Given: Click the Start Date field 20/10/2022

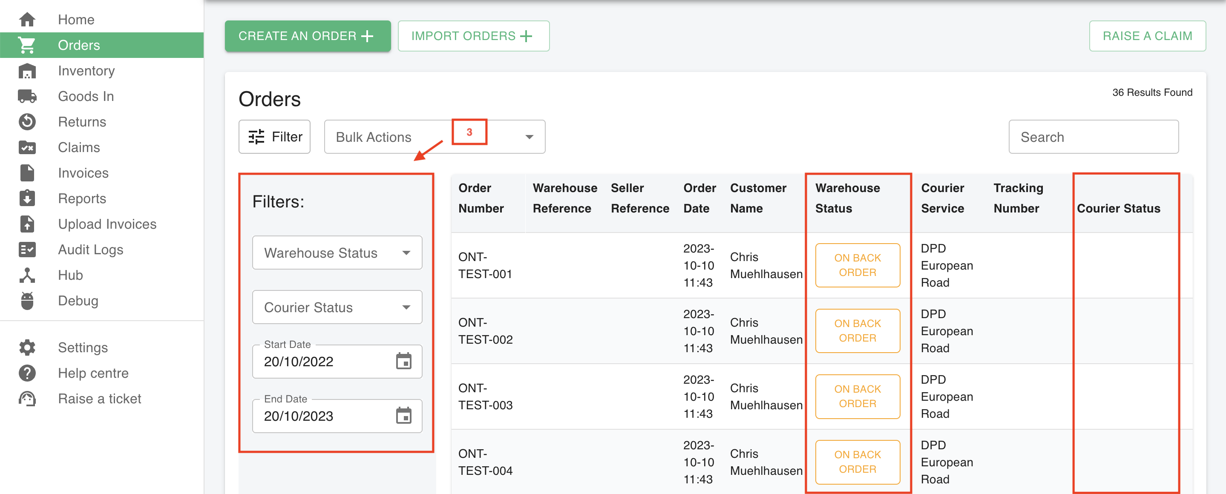Looking at the screenshot, I should point(337,361).
